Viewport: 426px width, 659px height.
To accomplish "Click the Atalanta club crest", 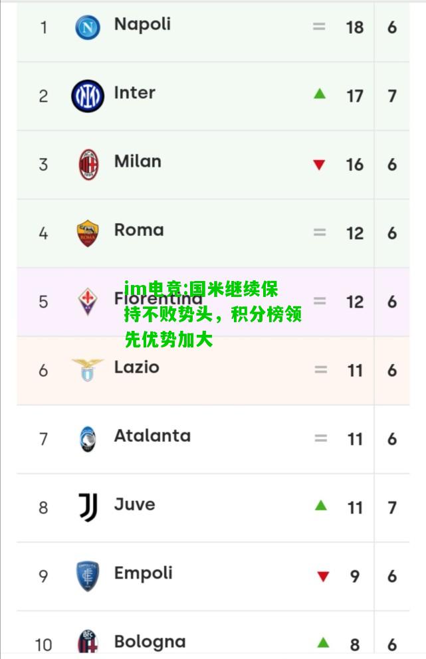I will point(88,438).
